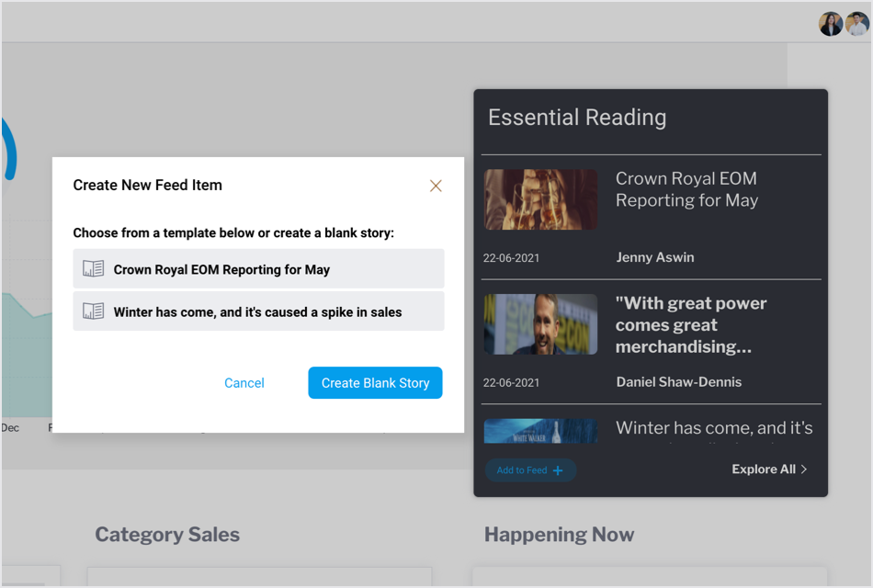
Task: Follow the Explore All link
Action: click(763, 469)
